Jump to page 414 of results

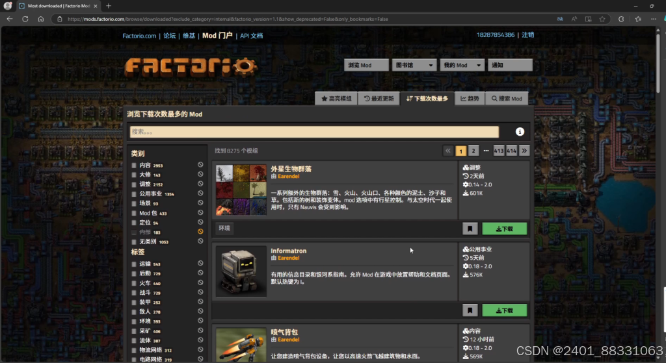click(x=511, y=151)
